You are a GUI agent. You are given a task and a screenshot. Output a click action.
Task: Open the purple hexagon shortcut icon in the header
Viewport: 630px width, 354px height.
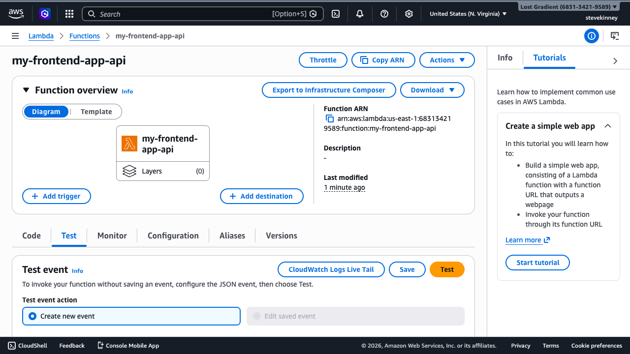45,14
